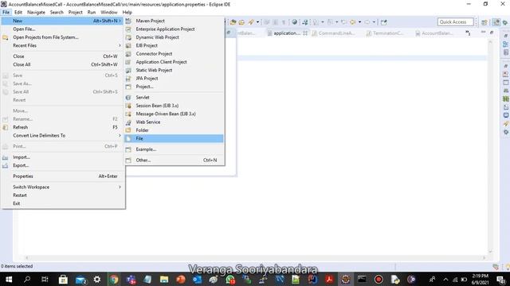Click taskbar search icon
Image resolution: width=510 pixels, height=286 pixels.
point(27,279)
